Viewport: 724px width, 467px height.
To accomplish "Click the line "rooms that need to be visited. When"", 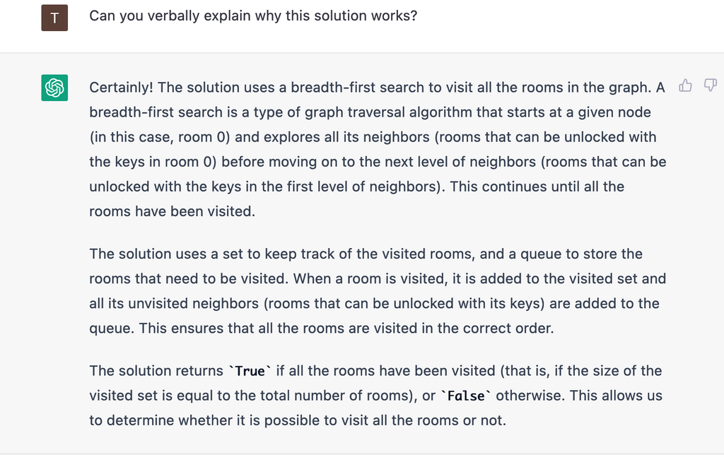I will pos(378,279).
